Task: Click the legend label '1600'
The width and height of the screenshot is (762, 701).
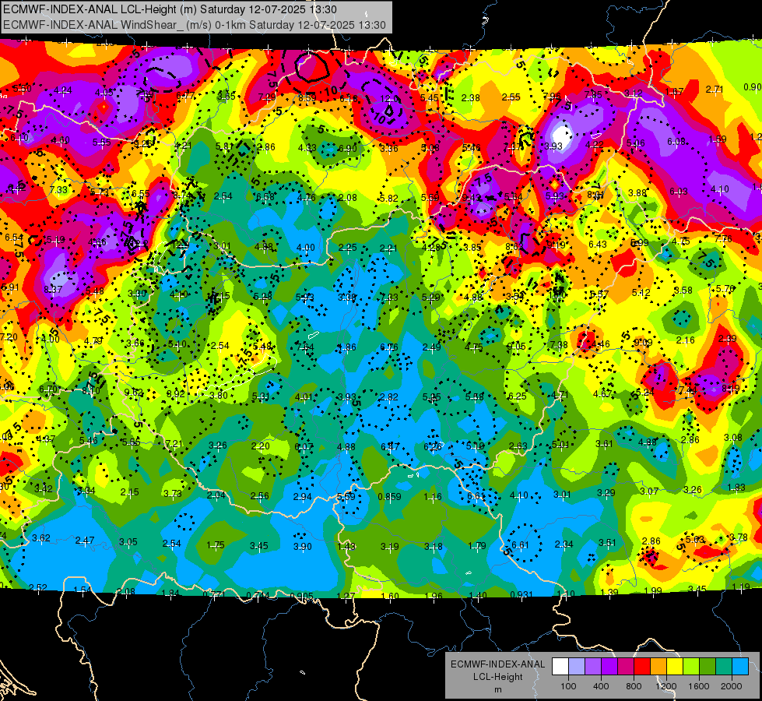Action: coord(699,686)
